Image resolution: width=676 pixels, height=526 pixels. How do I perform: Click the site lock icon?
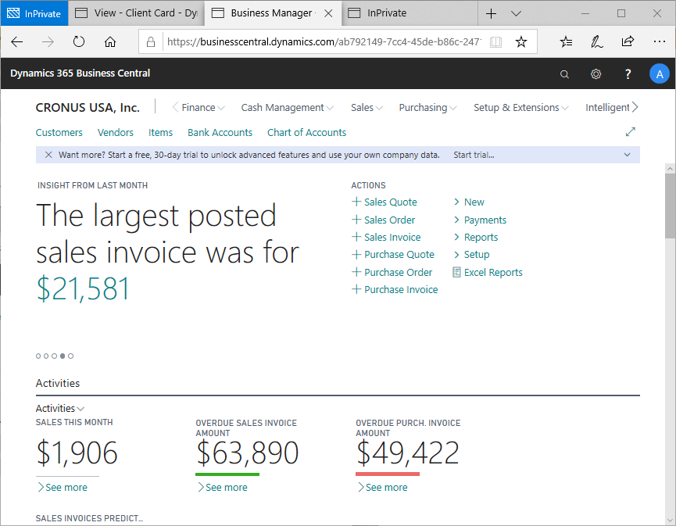151,42
